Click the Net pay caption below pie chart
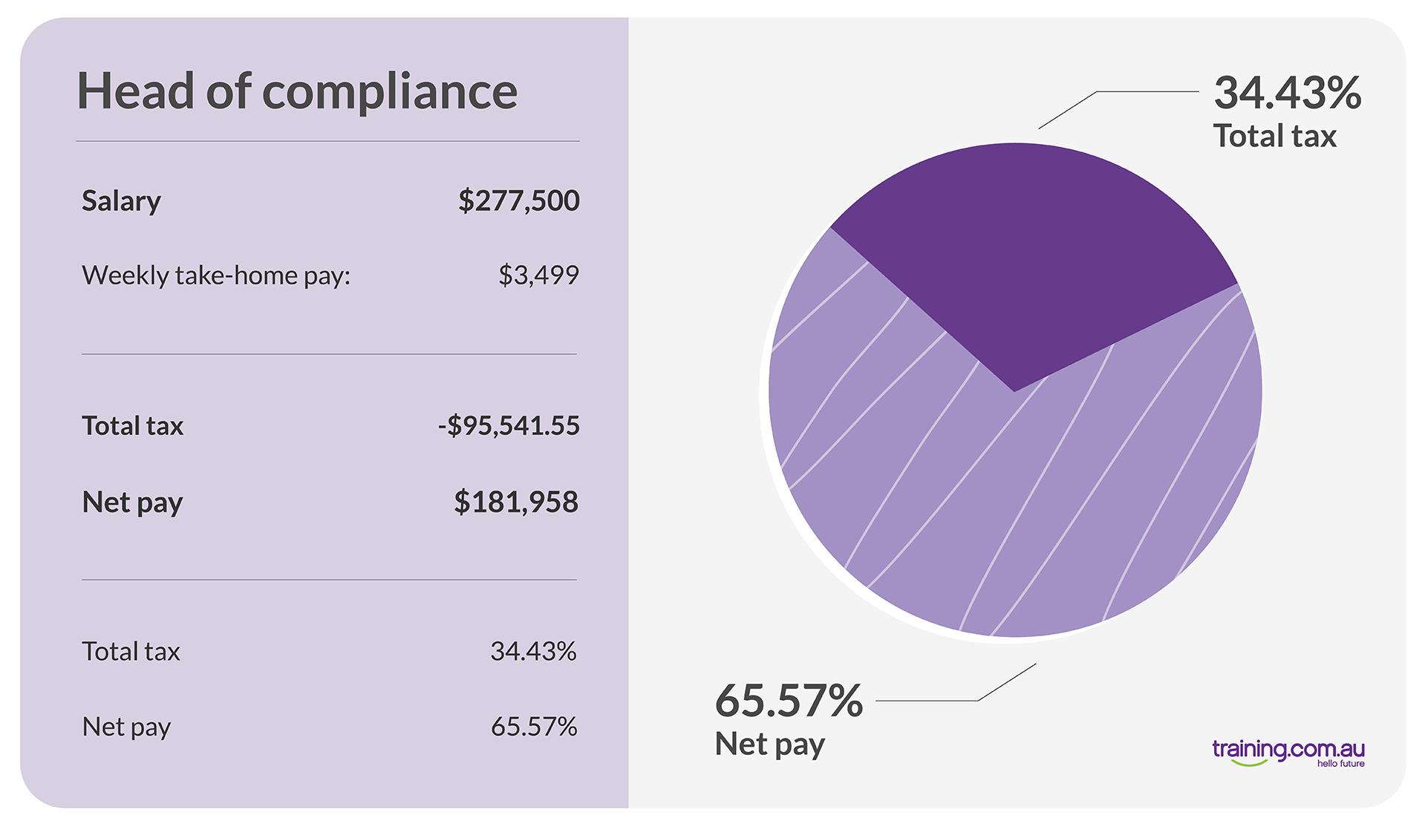The height and width of the screenshot is (821, 1425). pos(770,745)
